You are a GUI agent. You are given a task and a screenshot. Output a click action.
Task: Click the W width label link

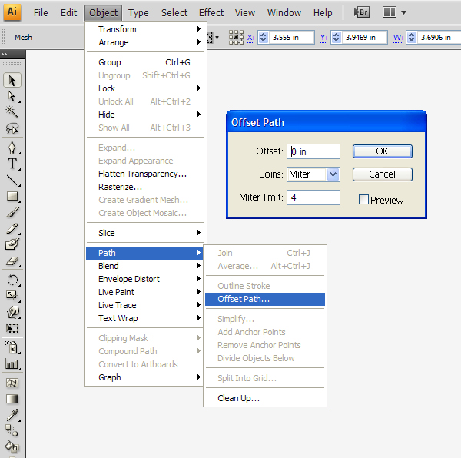[398, 38]
